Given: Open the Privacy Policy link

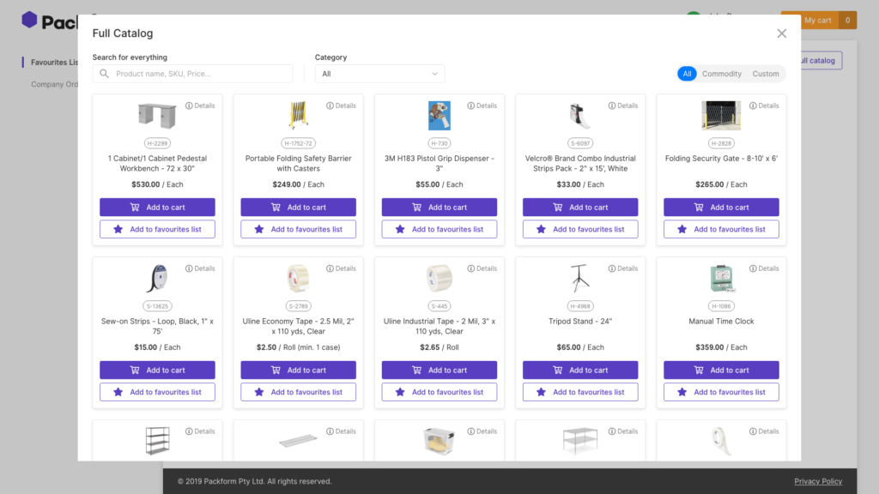Looking at the screenshot, I should point(818,481).
